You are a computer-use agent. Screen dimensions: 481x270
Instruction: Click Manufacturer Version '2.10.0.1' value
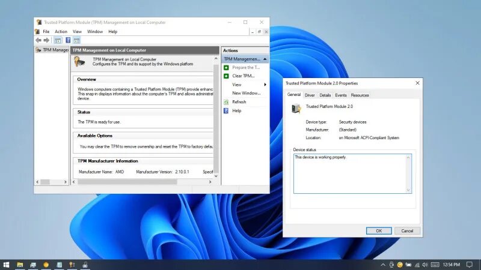pyautogui.click(x=182, y=172)
